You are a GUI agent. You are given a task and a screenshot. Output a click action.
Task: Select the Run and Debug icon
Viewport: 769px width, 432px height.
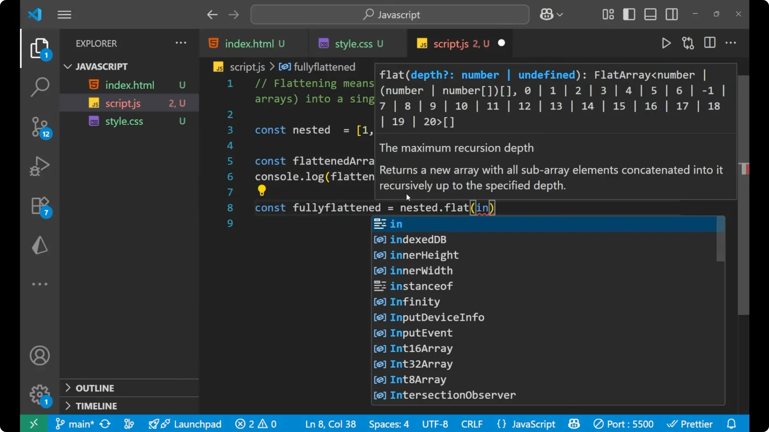point(40,166)
